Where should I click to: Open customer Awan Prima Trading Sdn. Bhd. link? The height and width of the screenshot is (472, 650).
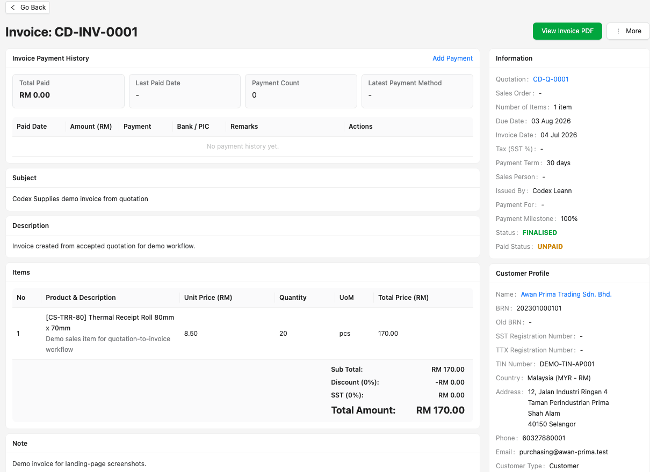[x=566, y=294]
